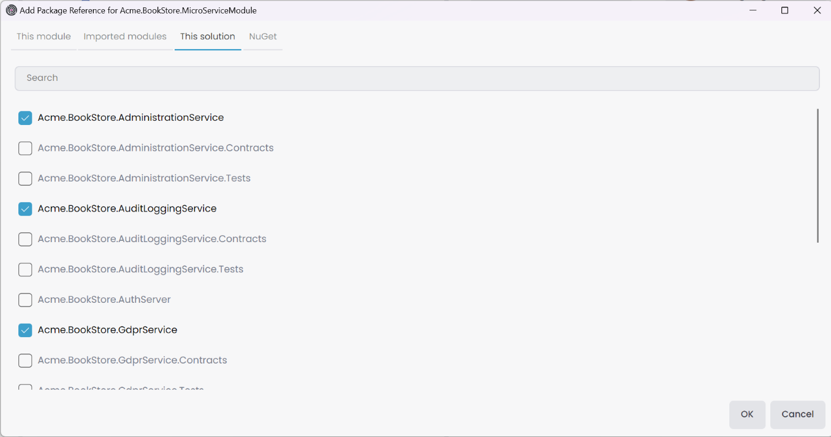Screen dimensions: 831x437
Task: Check the Acme.BookStore.AuthServer box
Action: coord(25,300)
